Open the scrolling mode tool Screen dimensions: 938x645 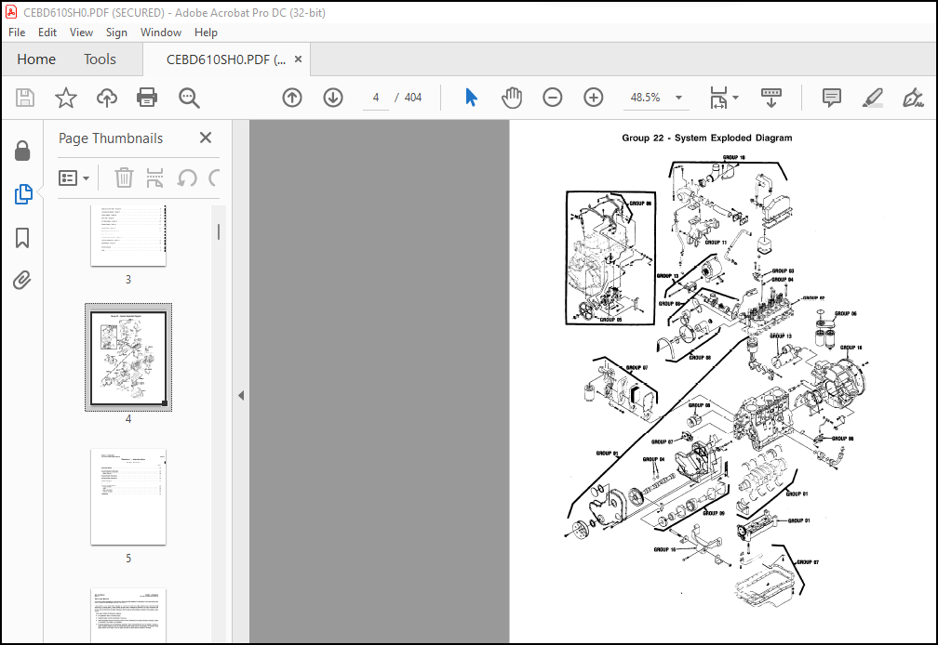point(771,98)
